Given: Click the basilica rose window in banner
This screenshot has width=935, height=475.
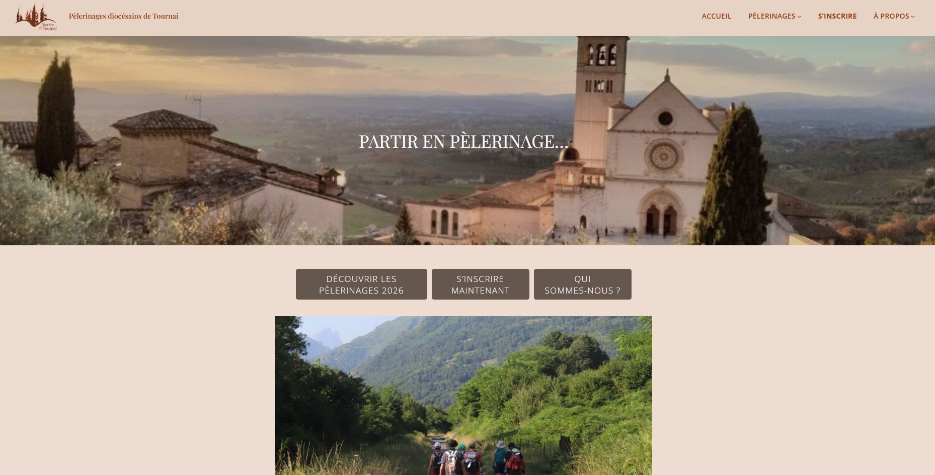Looking at the screenshot, I should point(664,156).
